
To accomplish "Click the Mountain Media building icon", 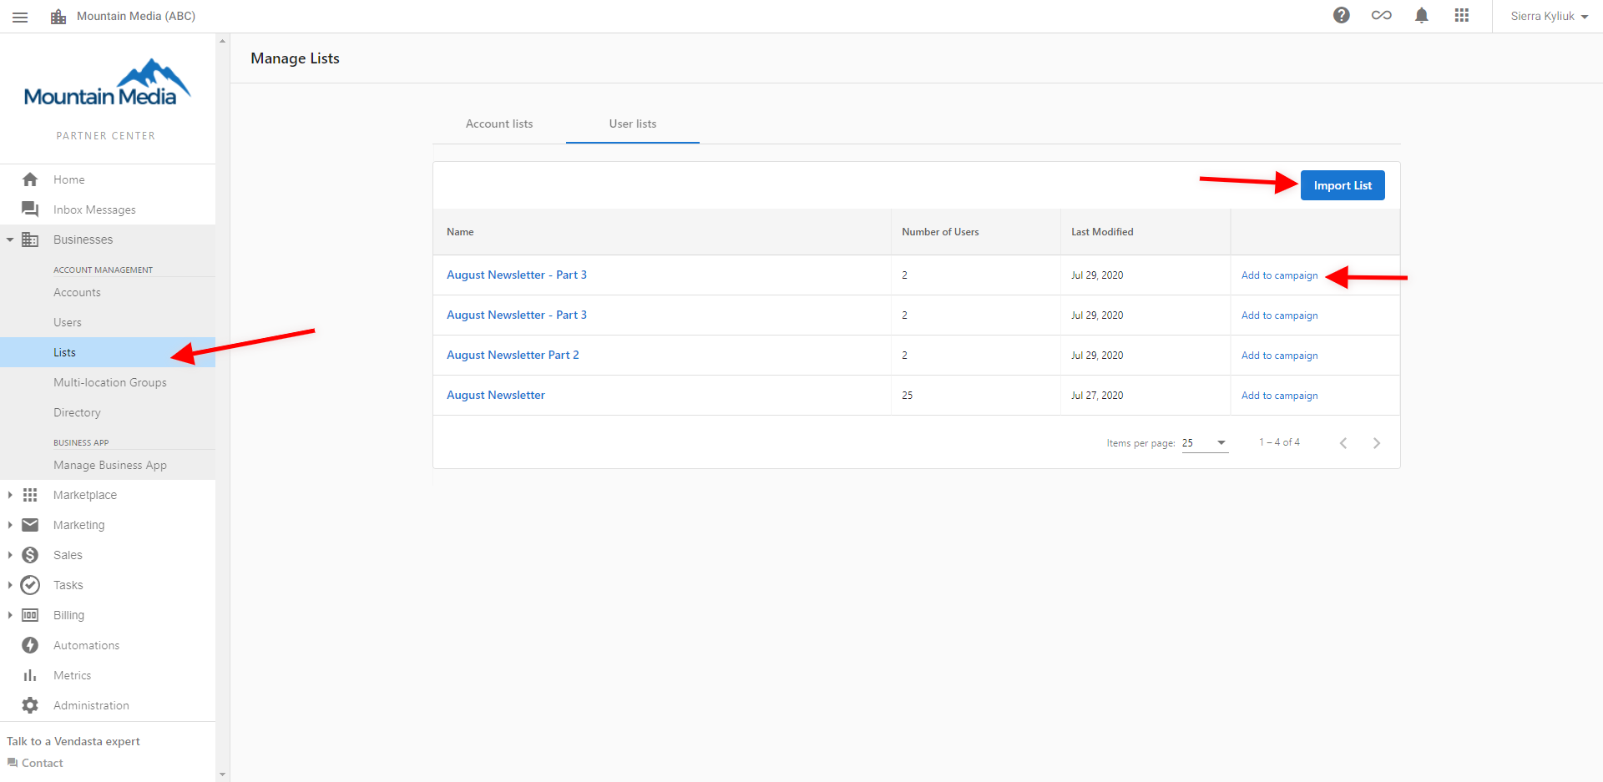I will click(58, 17).
